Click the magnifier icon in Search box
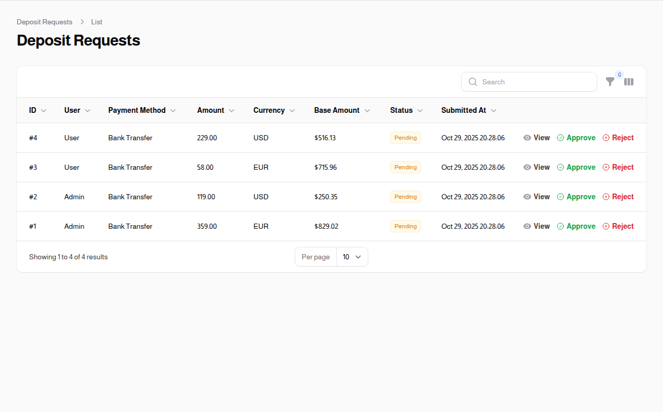Image resolution: width=663 pixels, height=412 pixels. tap(472, 82)
